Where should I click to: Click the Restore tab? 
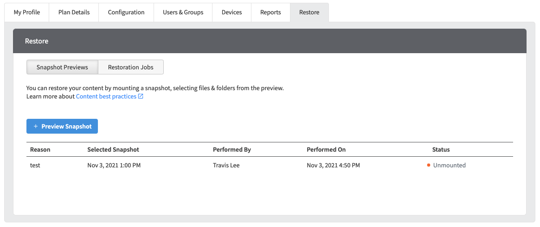click(x=309, y=12)
